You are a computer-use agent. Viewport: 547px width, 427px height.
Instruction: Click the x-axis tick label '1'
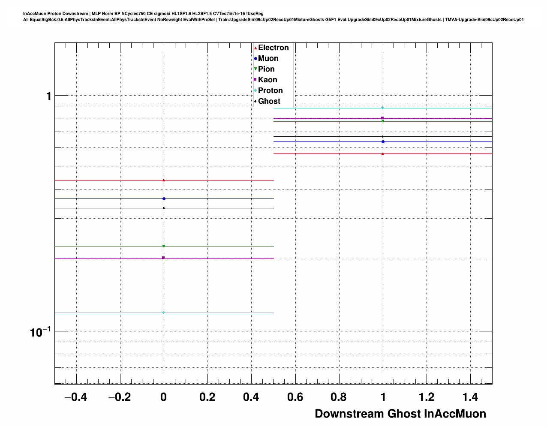pos(383,397)
